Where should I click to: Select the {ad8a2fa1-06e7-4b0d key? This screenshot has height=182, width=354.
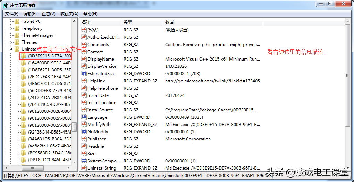[49, 146]
